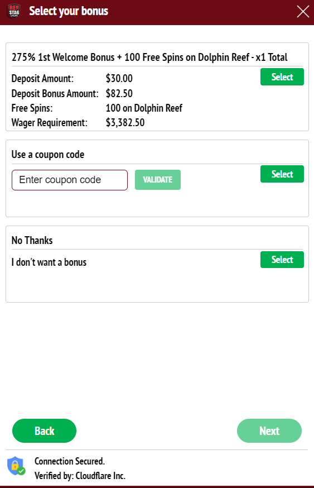Viewport: 314px width, 488px height.
Task: Click Next to continue deposit
Action: [x=269, y=430]
